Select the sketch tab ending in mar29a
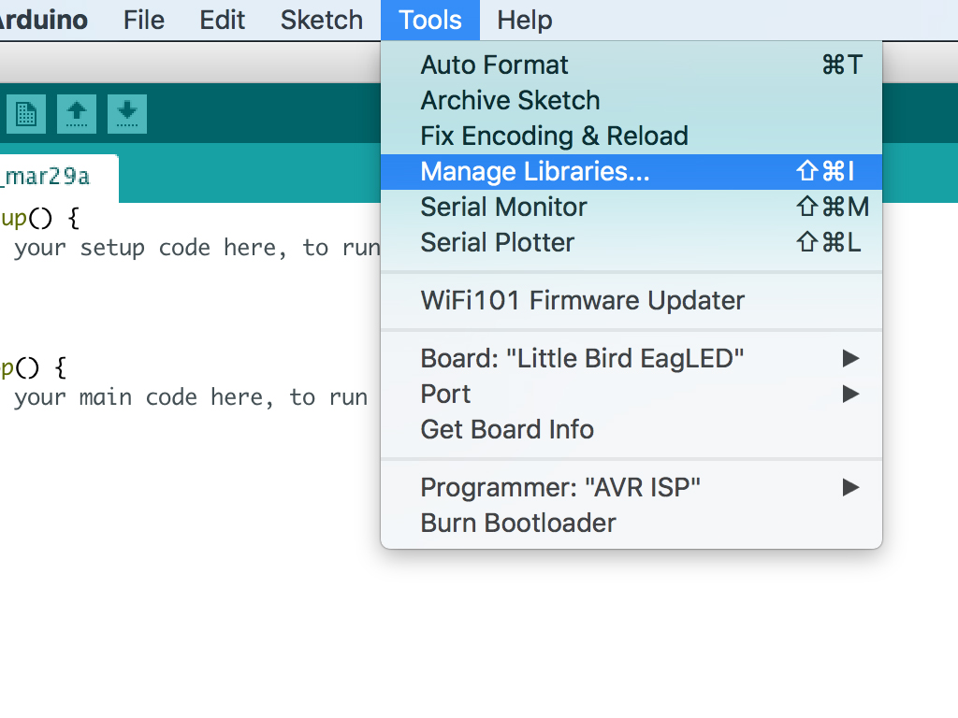Viewport: 958px width, 718px height. pos(58,178)
